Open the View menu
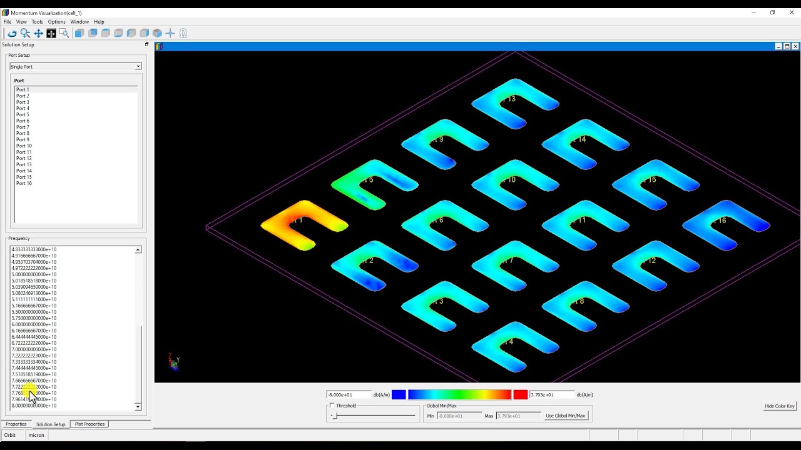This screenshot has height=450, width=801. click(x=21, y=22)
